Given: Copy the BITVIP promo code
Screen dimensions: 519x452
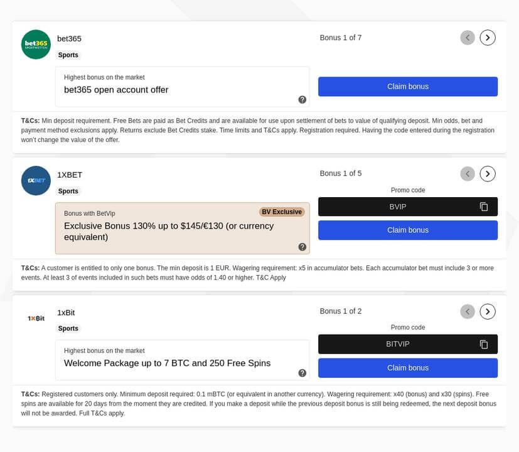Looking at the screenshot, I should pyautogui.click(x=484, y=345).
